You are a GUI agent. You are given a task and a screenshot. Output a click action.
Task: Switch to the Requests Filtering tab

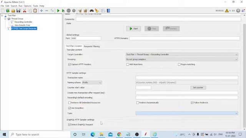[x=92, y=46]
